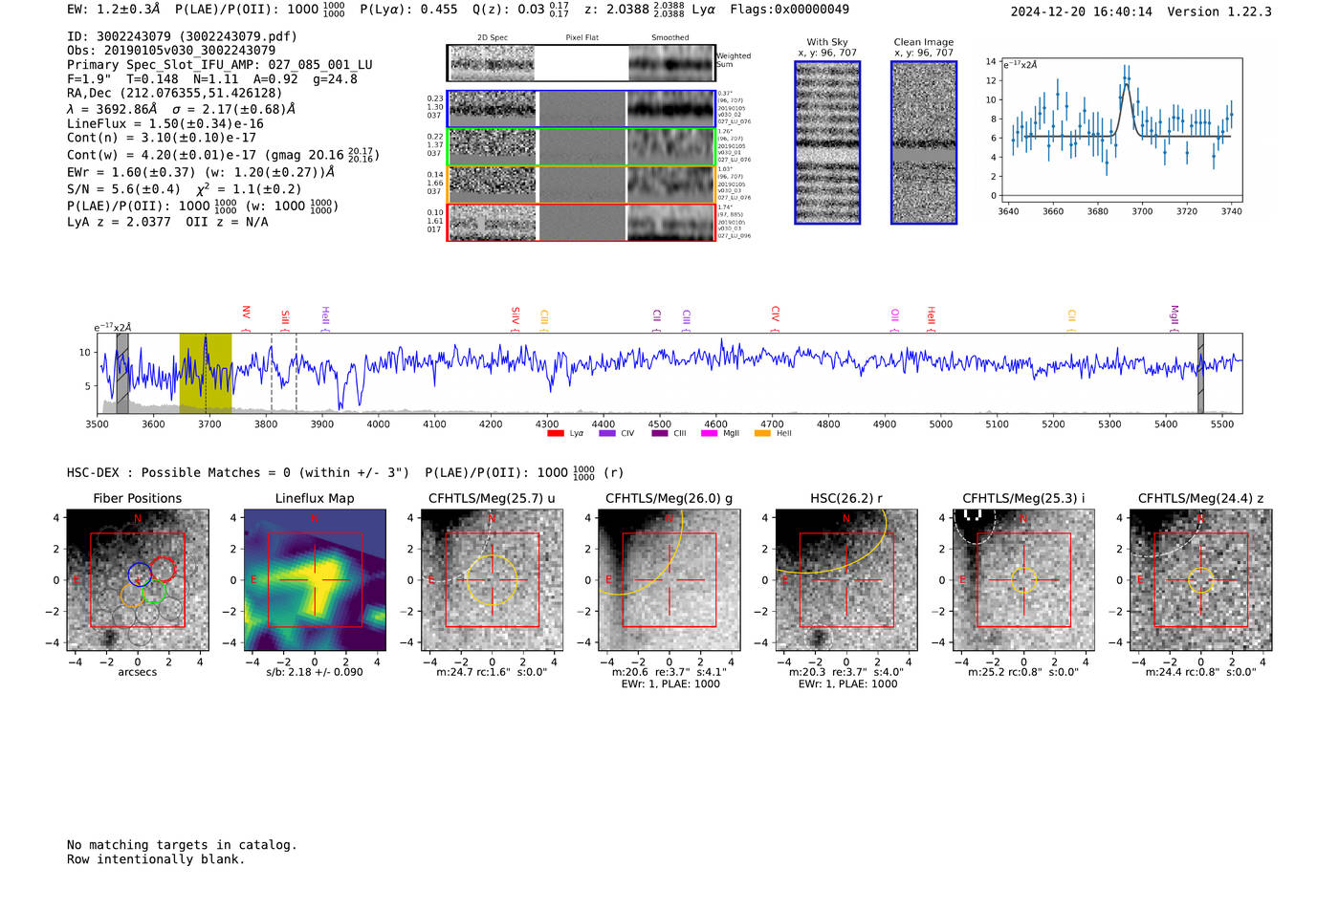This screenshot has width=1339, height=911.
Task: Click the HSC-DEX Possible Matches heading
Action: coord(238,473)
